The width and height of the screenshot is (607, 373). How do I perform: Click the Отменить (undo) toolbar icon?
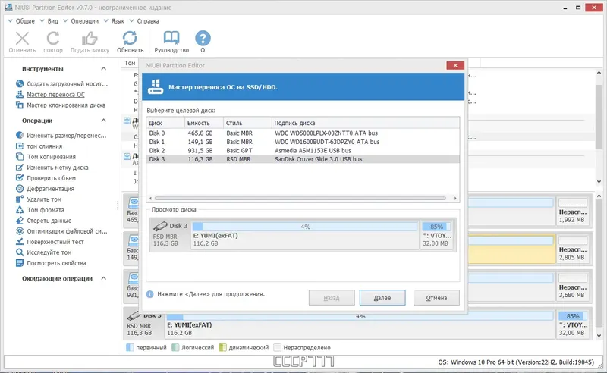coord(22,39)
